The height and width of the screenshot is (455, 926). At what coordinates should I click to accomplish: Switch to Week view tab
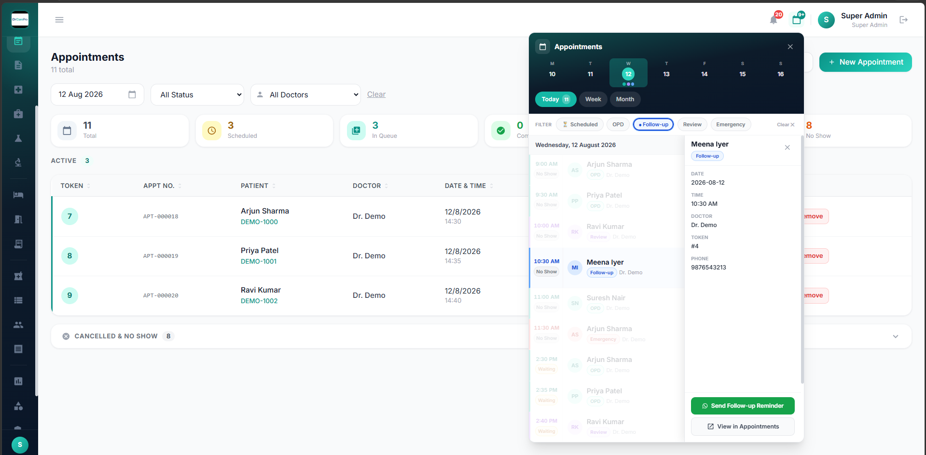coord(593,99)
